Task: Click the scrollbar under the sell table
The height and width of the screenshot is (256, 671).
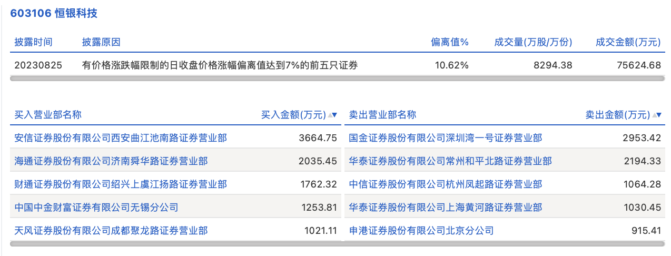Action: point(504,244)
